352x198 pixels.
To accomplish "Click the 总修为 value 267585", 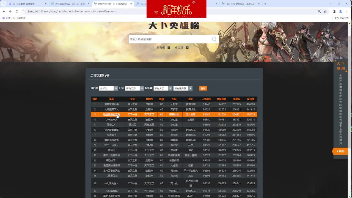I will tap(237, 104).
